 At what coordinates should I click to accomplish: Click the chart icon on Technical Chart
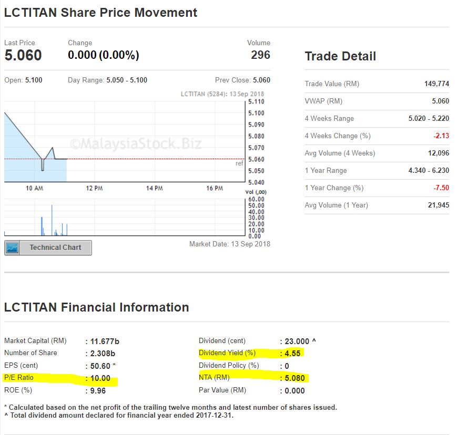tap(12, 248)
